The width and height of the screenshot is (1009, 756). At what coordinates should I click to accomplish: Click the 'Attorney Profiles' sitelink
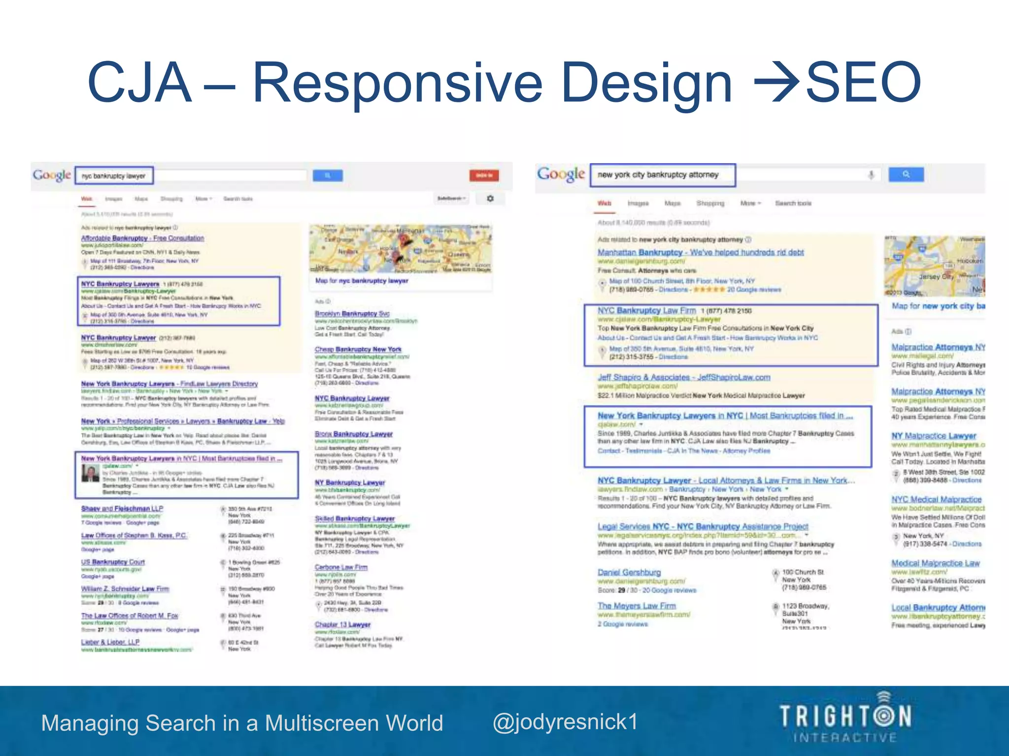pyautogui.click(x=746, y=451)
